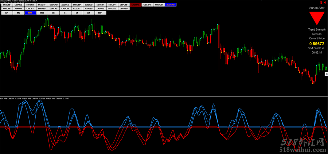Viewport: 328px width, 154px height.
Task: Click the red highlighted CADJPY button
Action: [136, 5]
